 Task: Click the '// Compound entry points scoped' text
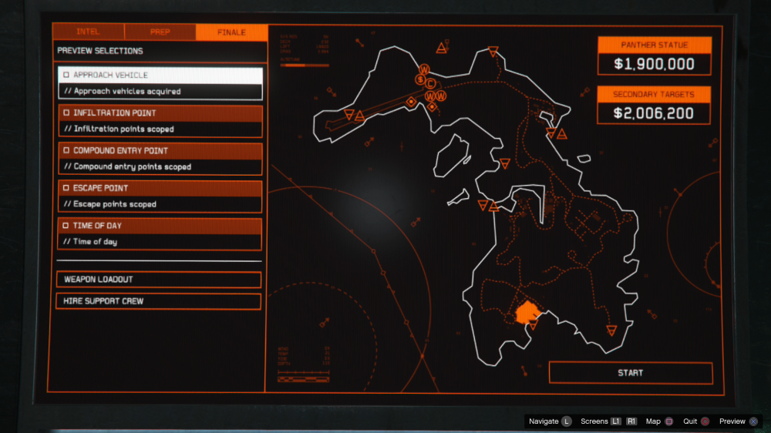pyautogui.click(x=128, y=166)
